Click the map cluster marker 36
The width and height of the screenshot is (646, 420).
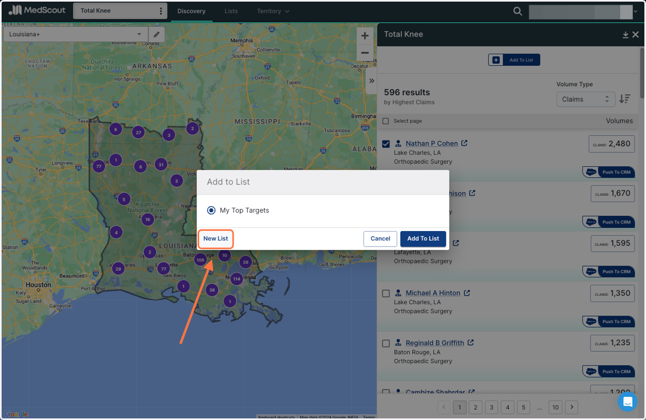212,290
